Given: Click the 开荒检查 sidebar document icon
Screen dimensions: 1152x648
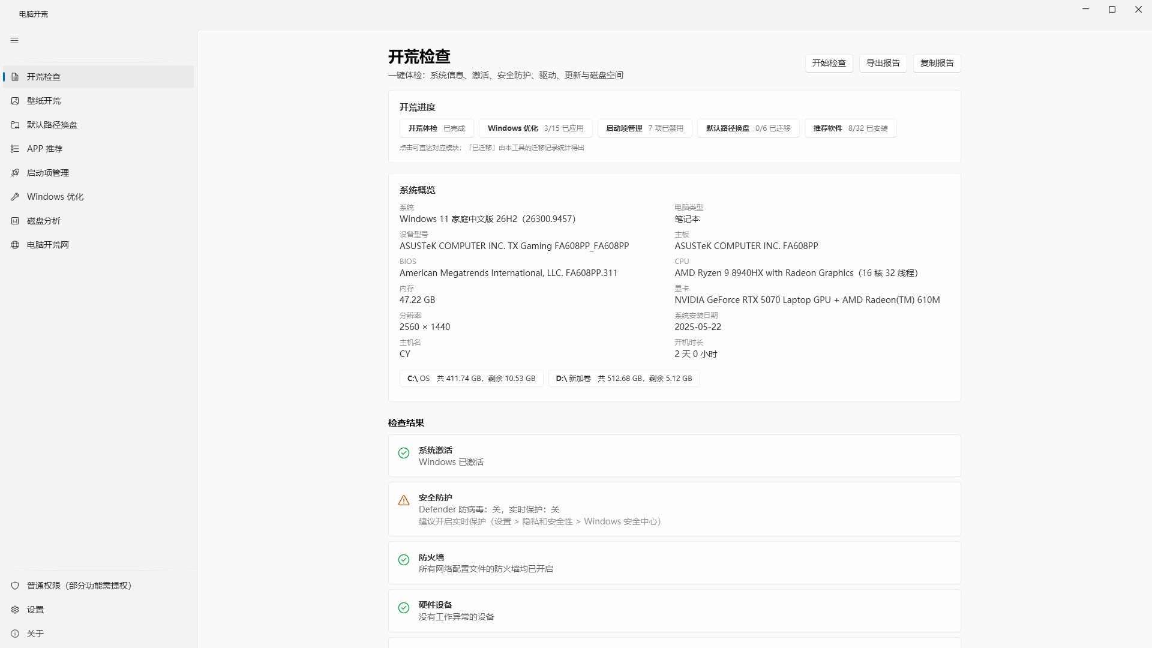Looking at the screenshot, I should tap(15, 77).
